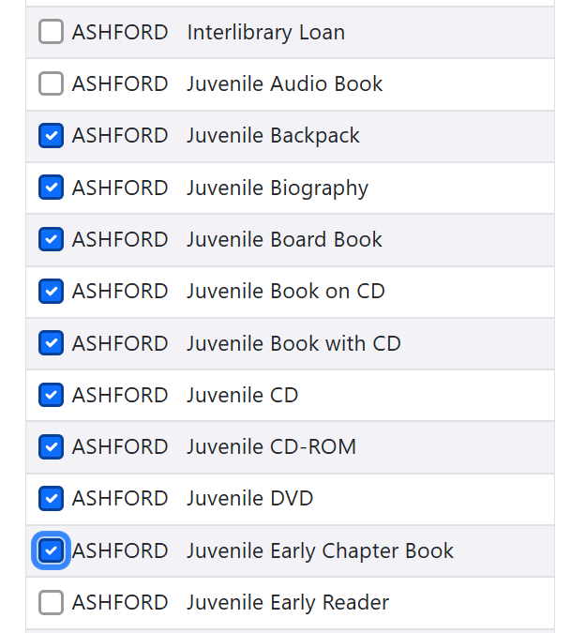Disable the Juvenile CD-ROM checkbox
The image size is (586, 633).
51,446
